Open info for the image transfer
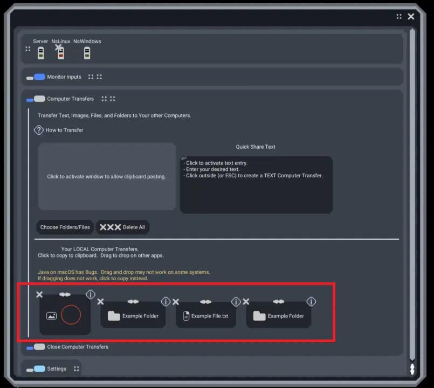The height and width of the screenshot is (388, 434). pyautogui.click(x=91, y=294)
